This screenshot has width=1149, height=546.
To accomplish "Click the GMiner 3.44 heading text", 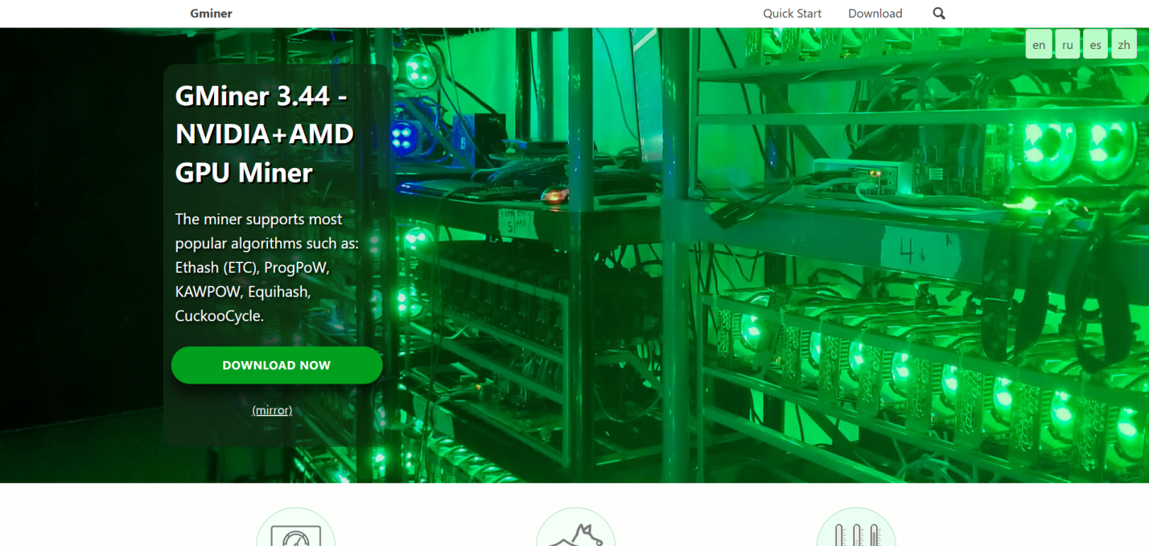I will (x=265, y=133).
